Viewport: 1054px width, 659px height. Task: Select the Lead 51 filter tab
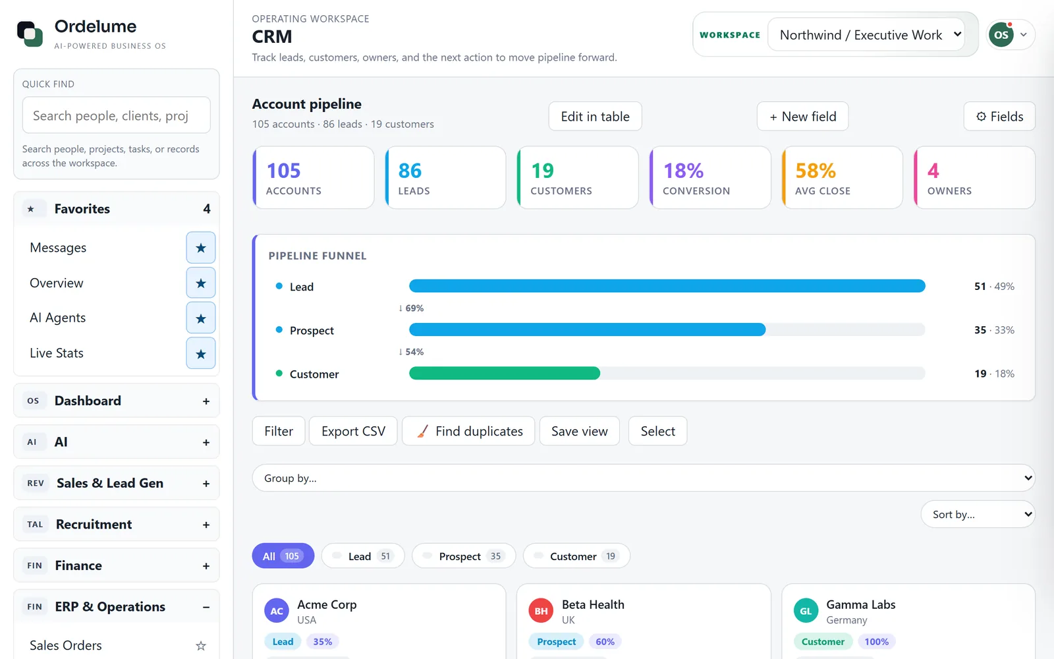tap(363, 556)
